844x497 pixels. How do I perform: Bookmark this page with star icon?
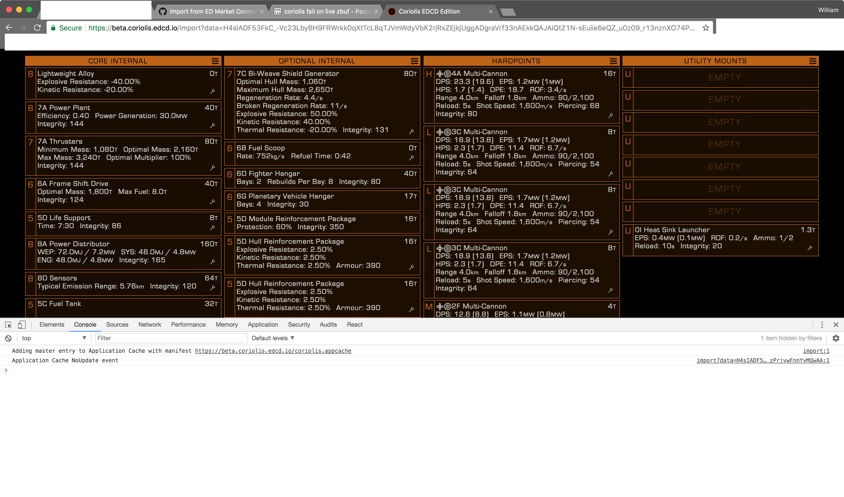click(x=706, y=28)
